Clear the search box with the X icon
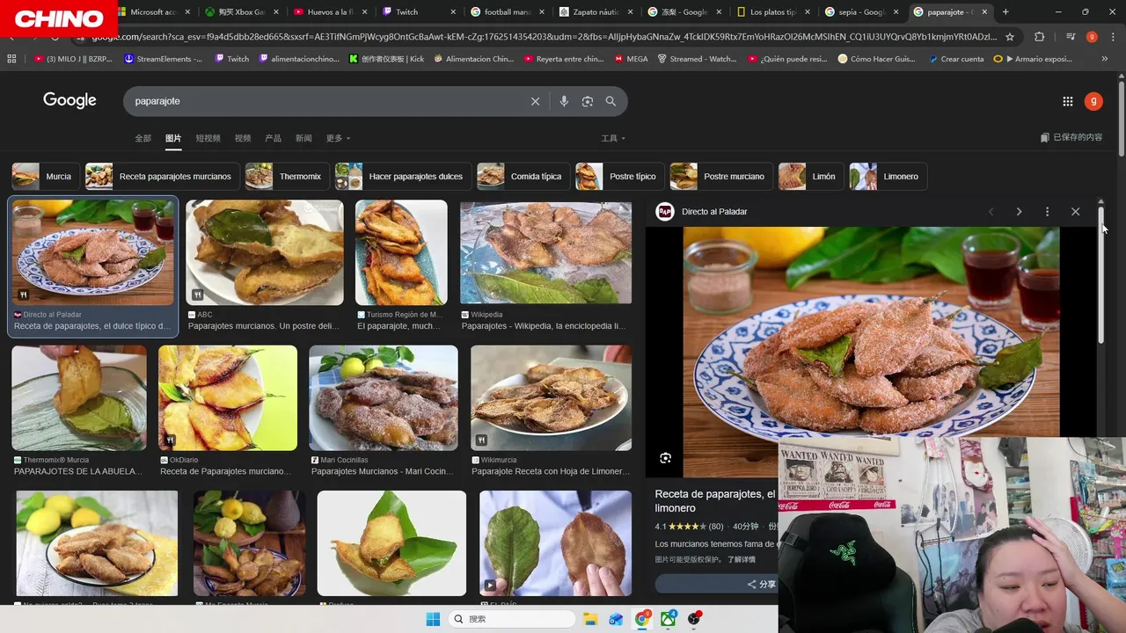The height and width of the screenshot is (633, 1126). pyautogui.click(x=535, y=101)
